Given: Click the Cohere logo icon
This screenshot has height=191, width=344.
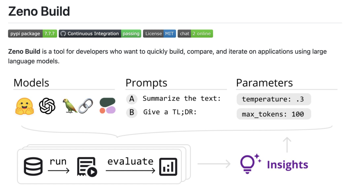Looking at the screenshot, I should [x=107, y=106].
